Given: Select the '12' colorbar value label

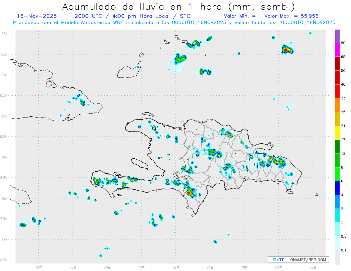Looking at the screenshot, I should (x=343, y=153).
